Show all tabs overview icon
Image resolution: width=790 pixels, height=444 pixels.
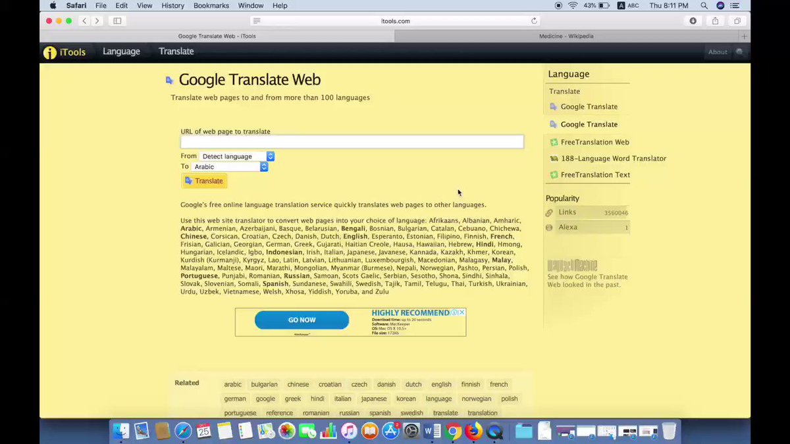737,21
